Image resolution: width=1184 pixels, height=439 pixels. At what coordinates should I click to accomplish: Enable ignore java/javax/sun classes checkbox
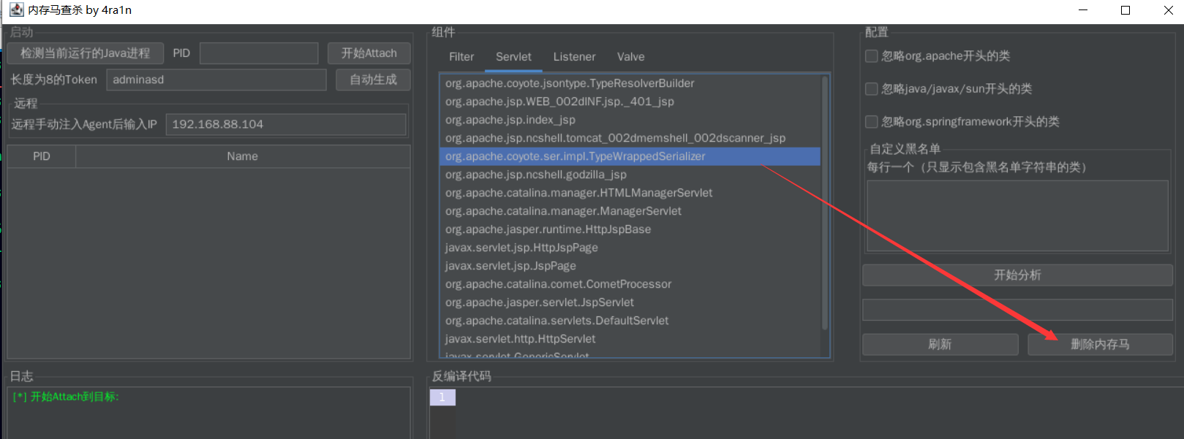pos(872,89)
